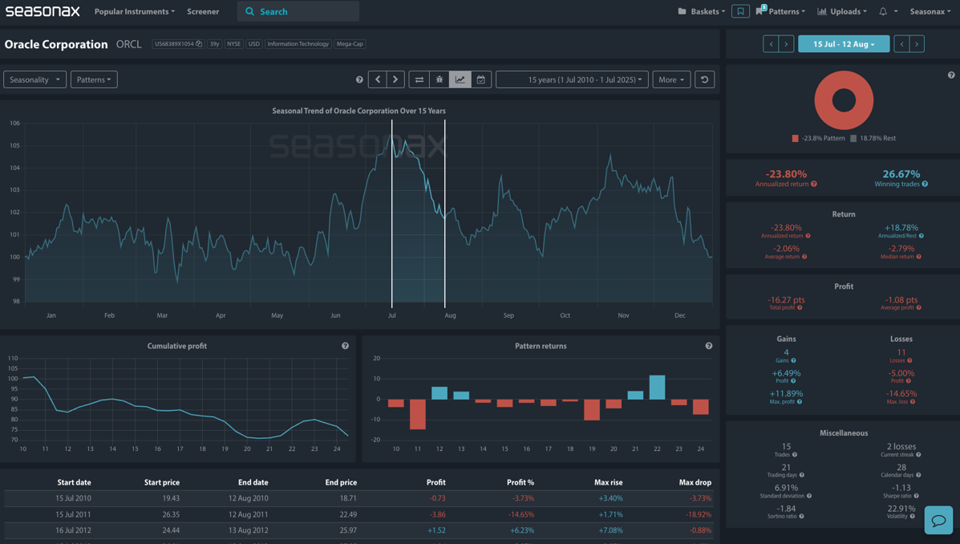960x544 pixels.
Task: Click the help icon in the chart toolbar
Action: (x=359, y=79)
